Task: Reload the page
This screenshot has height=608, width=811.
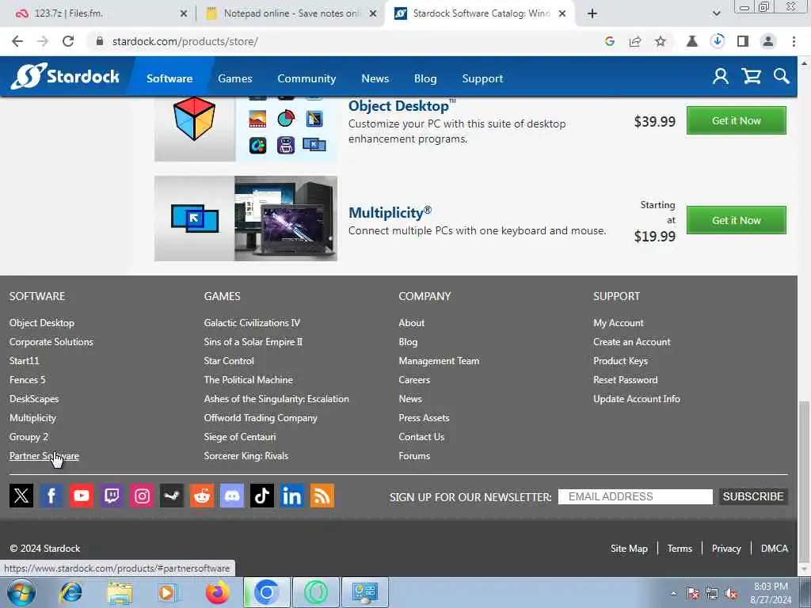Action: click(x=68, y=41)
